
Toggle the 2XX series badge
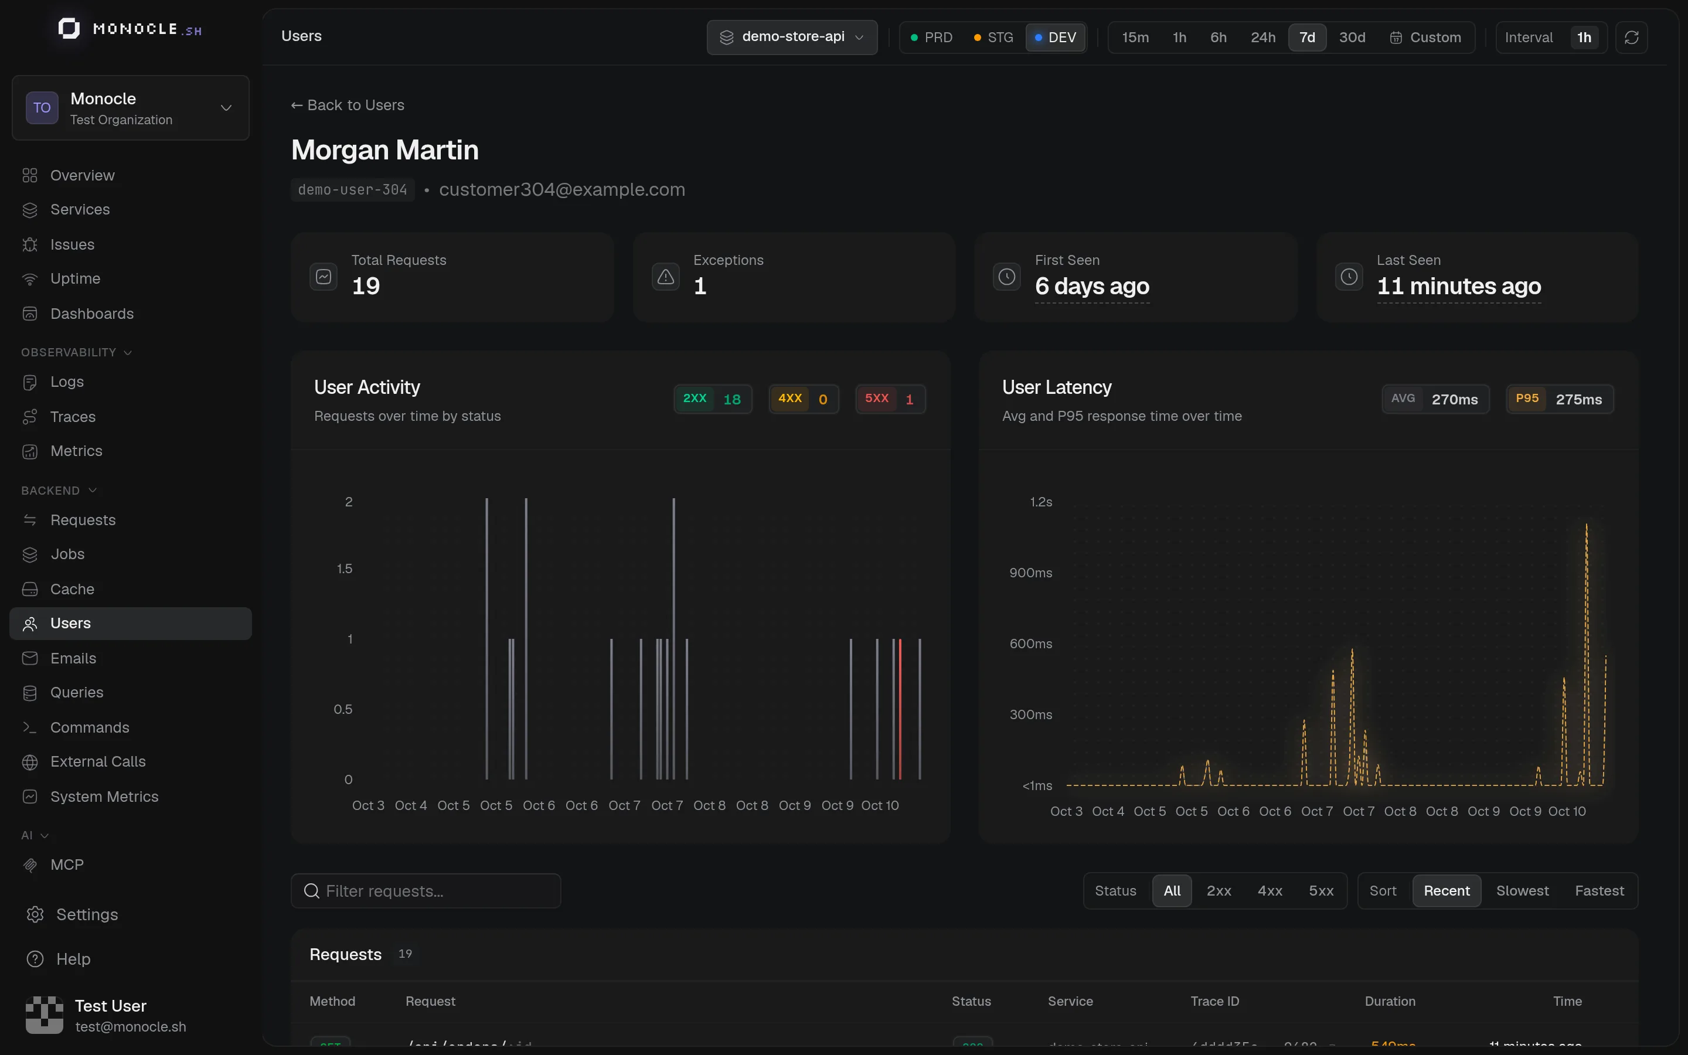[x=712, y=399]
